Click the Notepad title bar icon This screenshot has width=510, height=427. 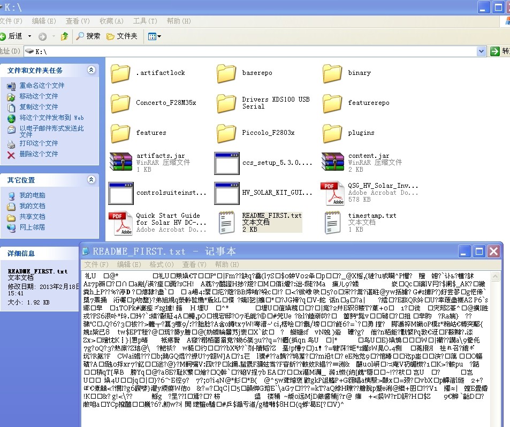click(86, 251)
